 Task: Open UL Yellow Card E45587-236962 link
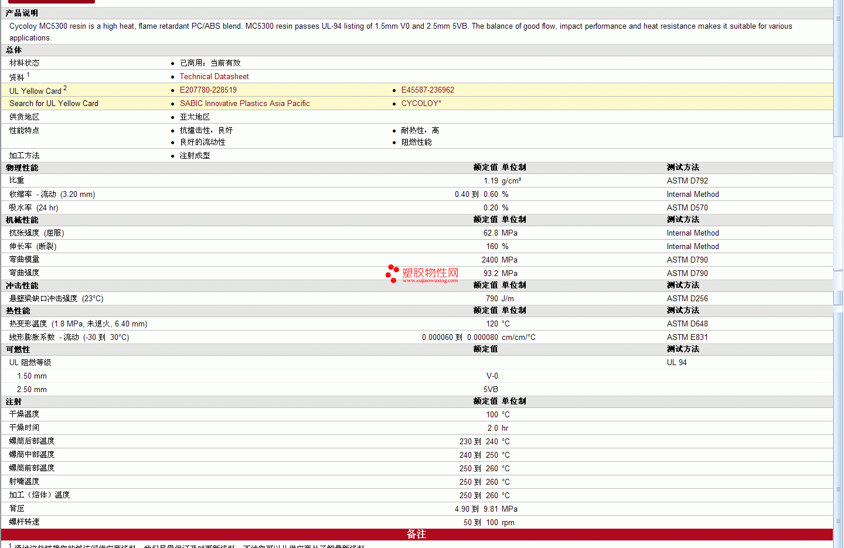427,90
